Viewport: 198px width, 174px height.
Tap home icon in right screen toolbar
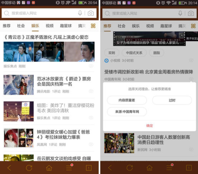click(149, 168)
